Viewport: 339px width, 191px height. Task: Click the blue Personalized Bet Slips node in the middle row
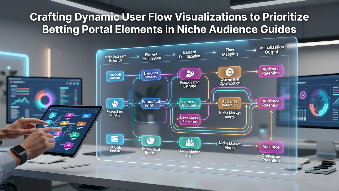[151, 103]
